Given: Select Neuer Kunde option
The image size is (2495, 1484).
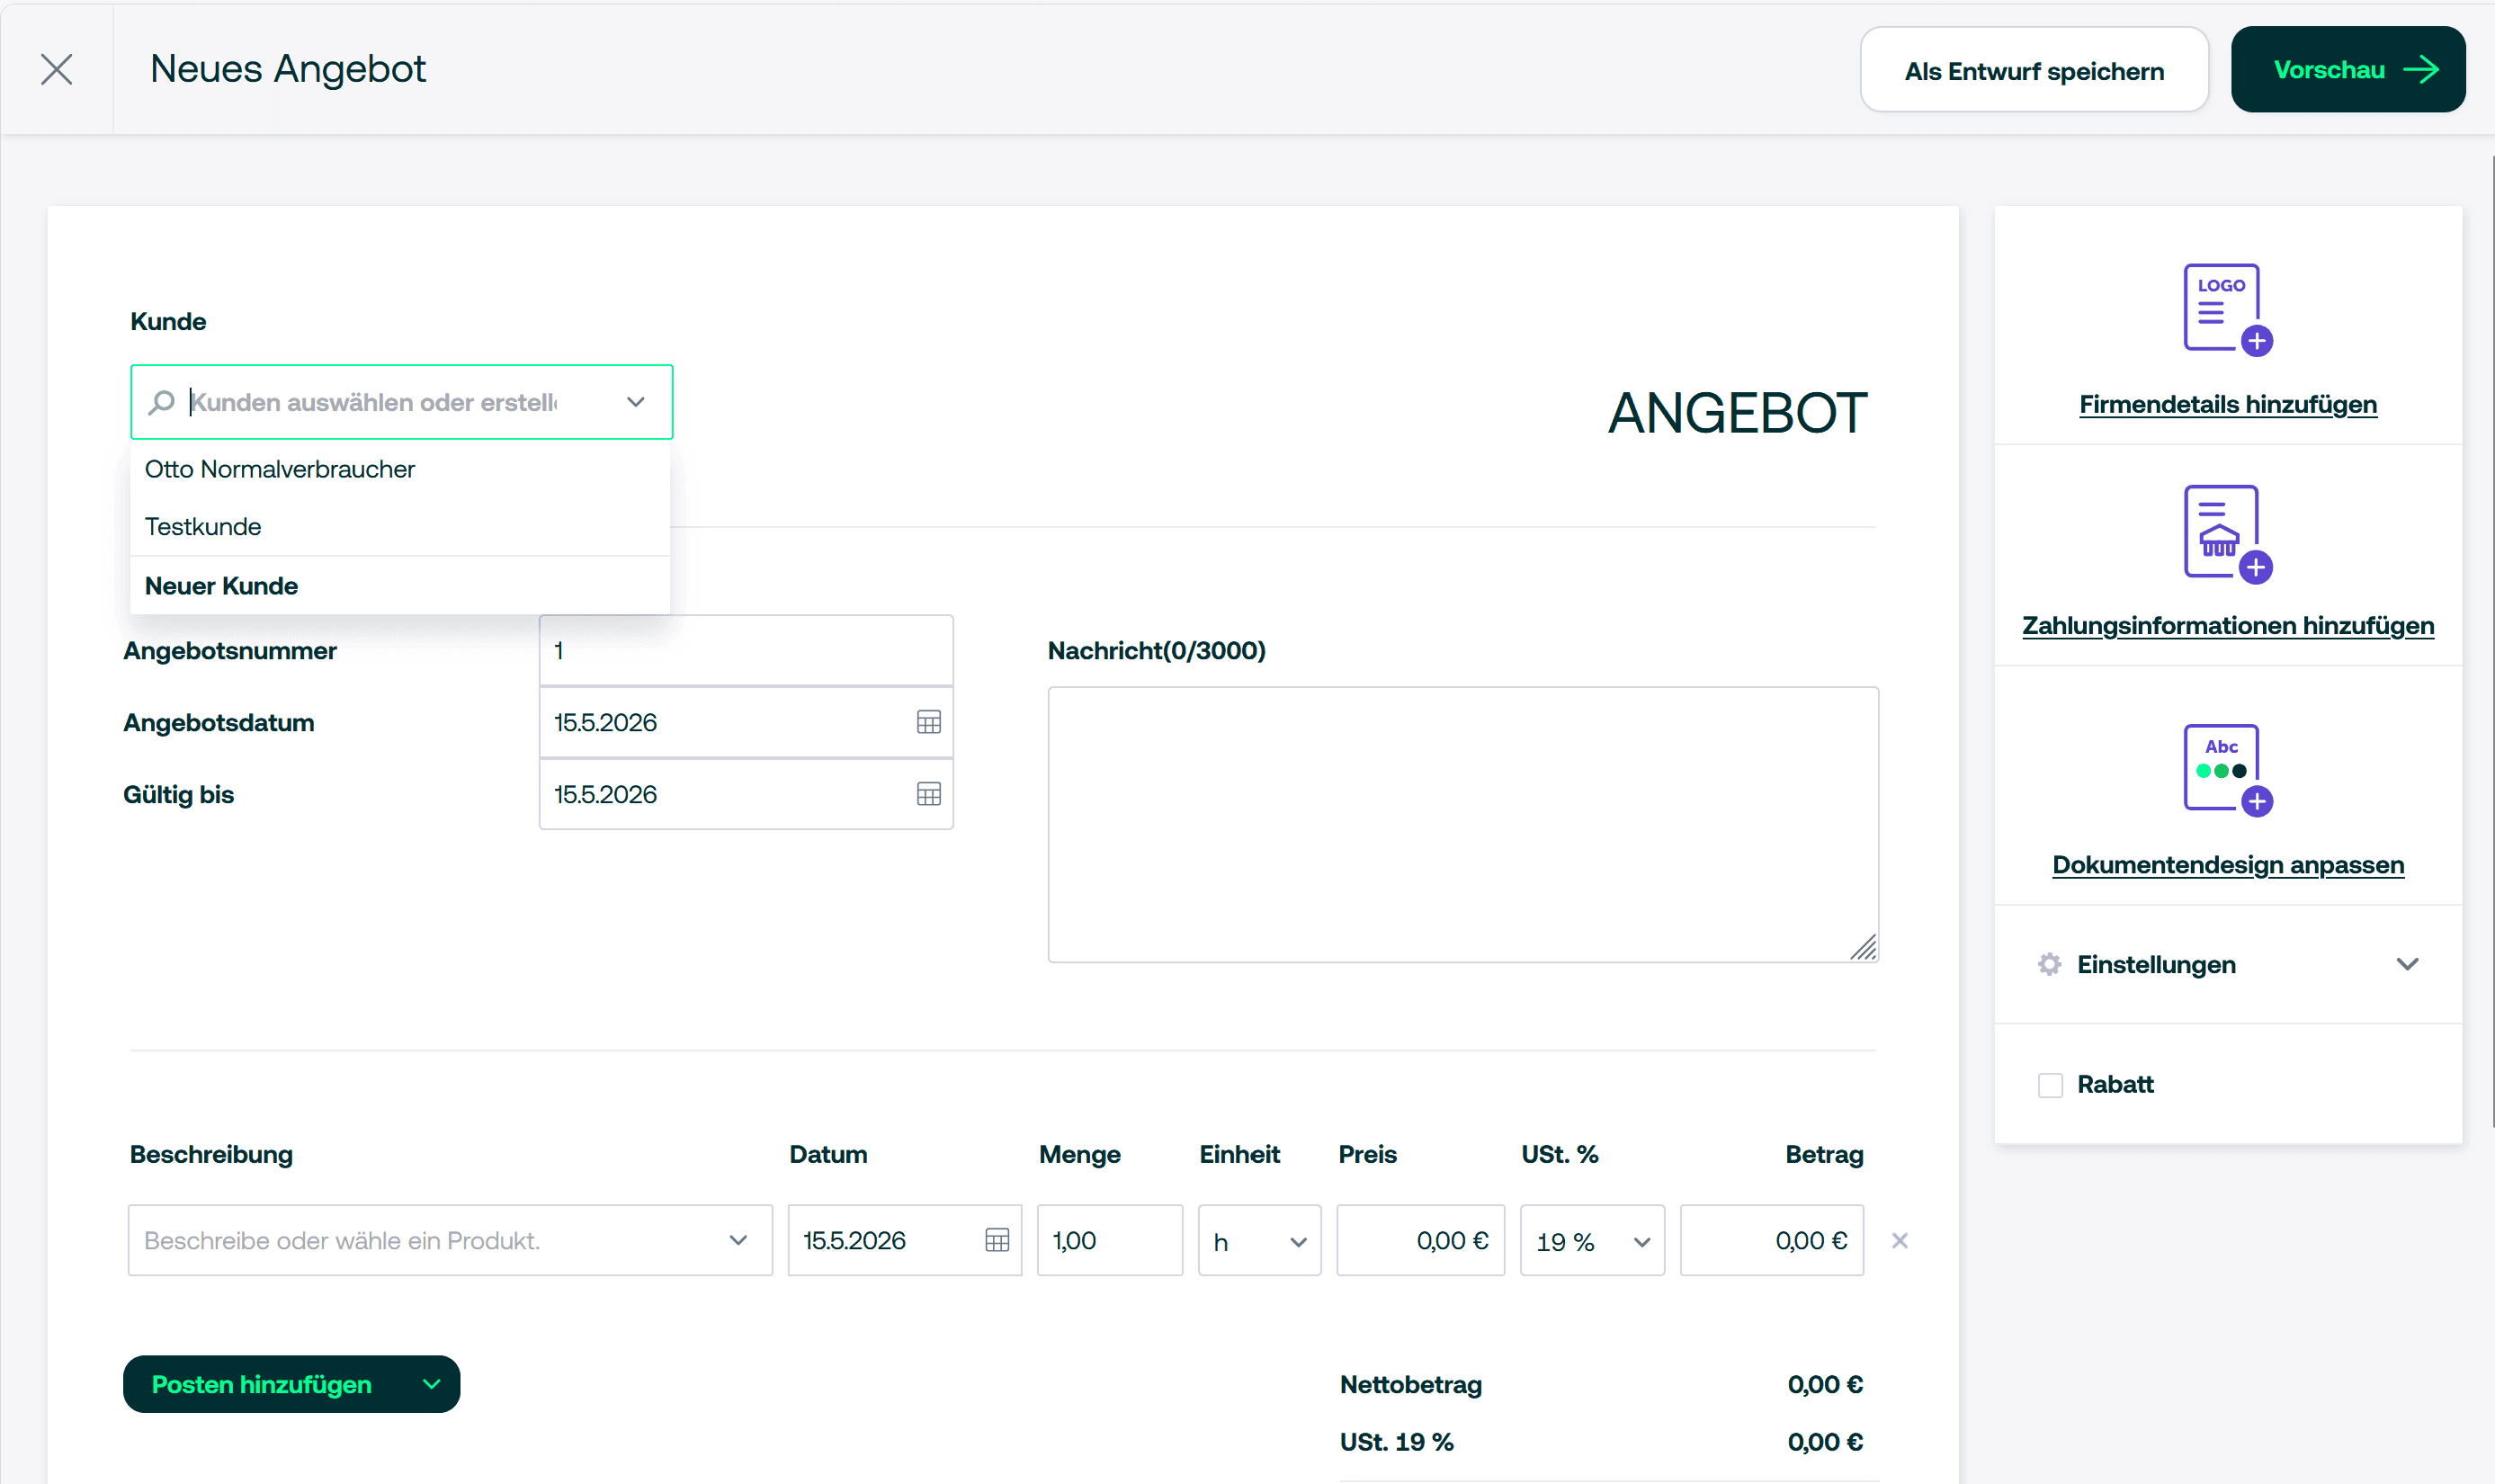Looking at the screenshot, I should [x=400, y=586].
